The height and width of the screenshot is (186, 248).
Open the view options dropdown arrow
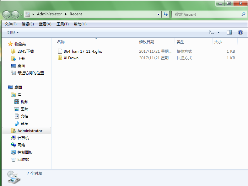pyautogui.click(x=218, y=32)
